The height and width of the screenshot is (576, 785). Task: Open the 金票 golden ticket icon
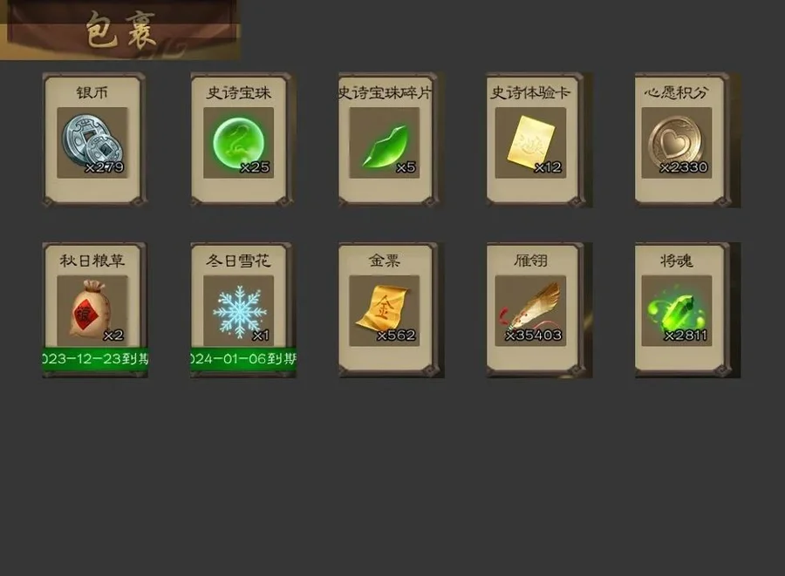pyautogui.click(x=385, y=311)
